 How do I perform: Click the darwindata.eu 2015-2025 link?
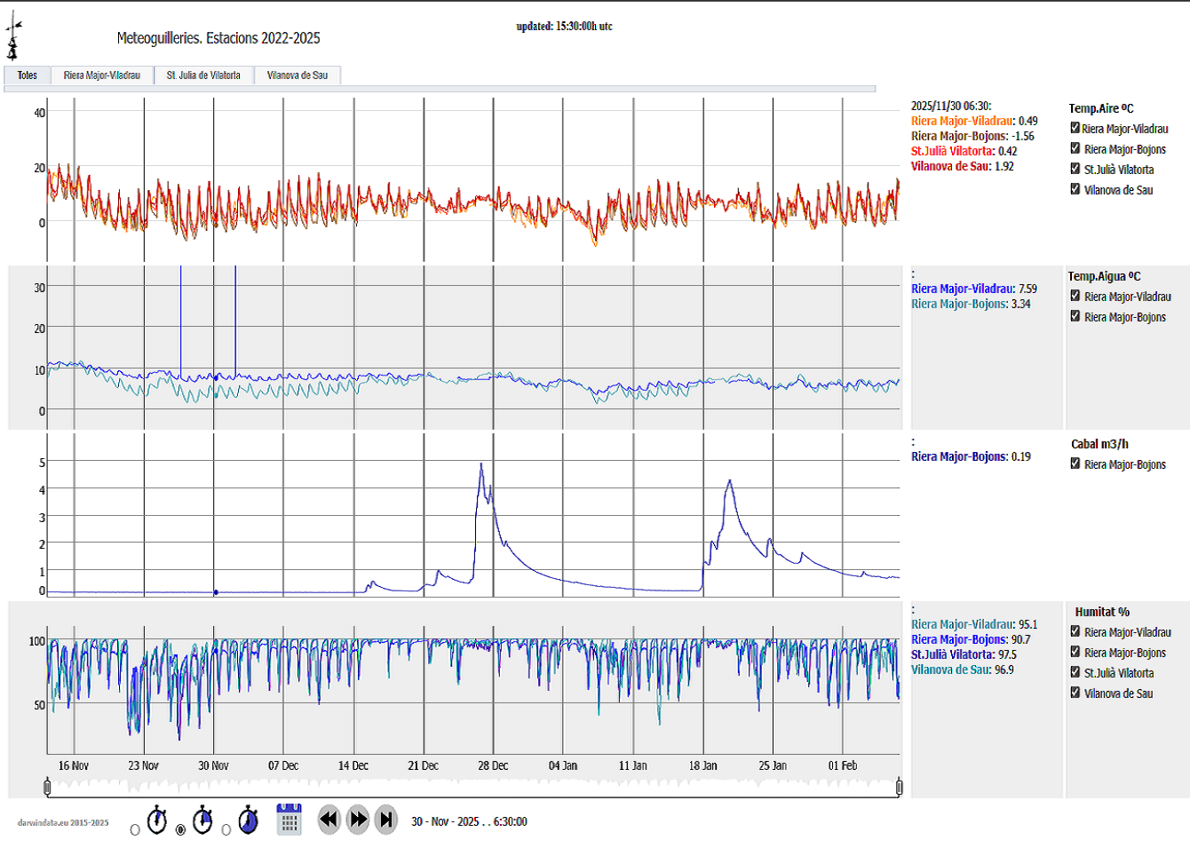[63, 822]
